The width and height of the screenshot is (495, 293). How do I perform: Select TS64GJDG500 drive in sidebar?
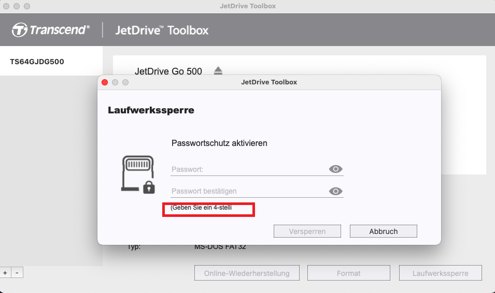pyautogui.click(x=51, y=61)
